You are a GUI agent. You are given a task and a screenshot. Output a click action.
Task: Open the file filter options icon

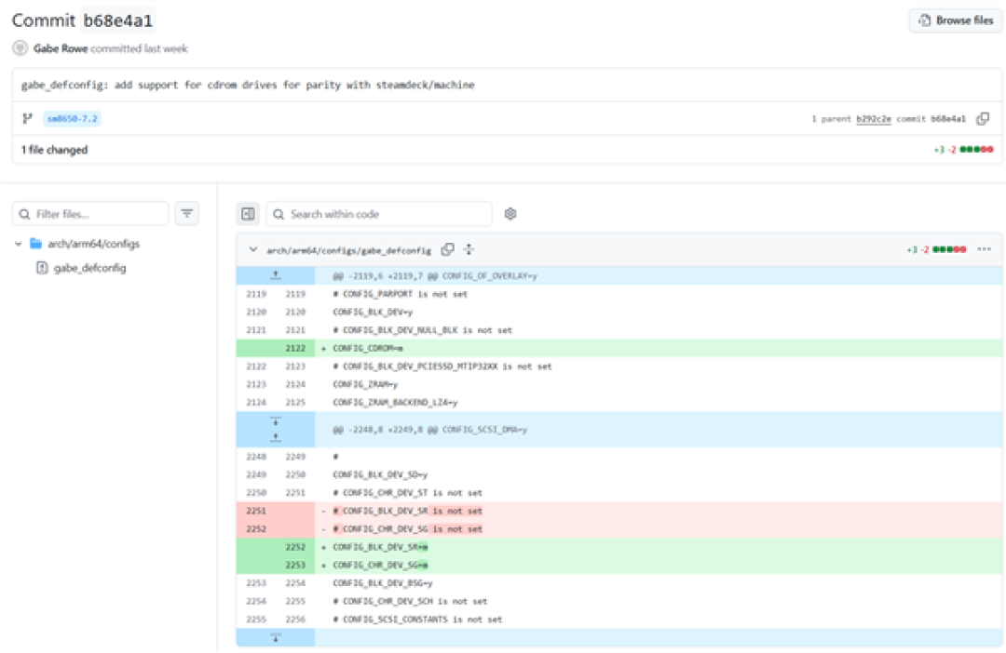tap(186, 213)
